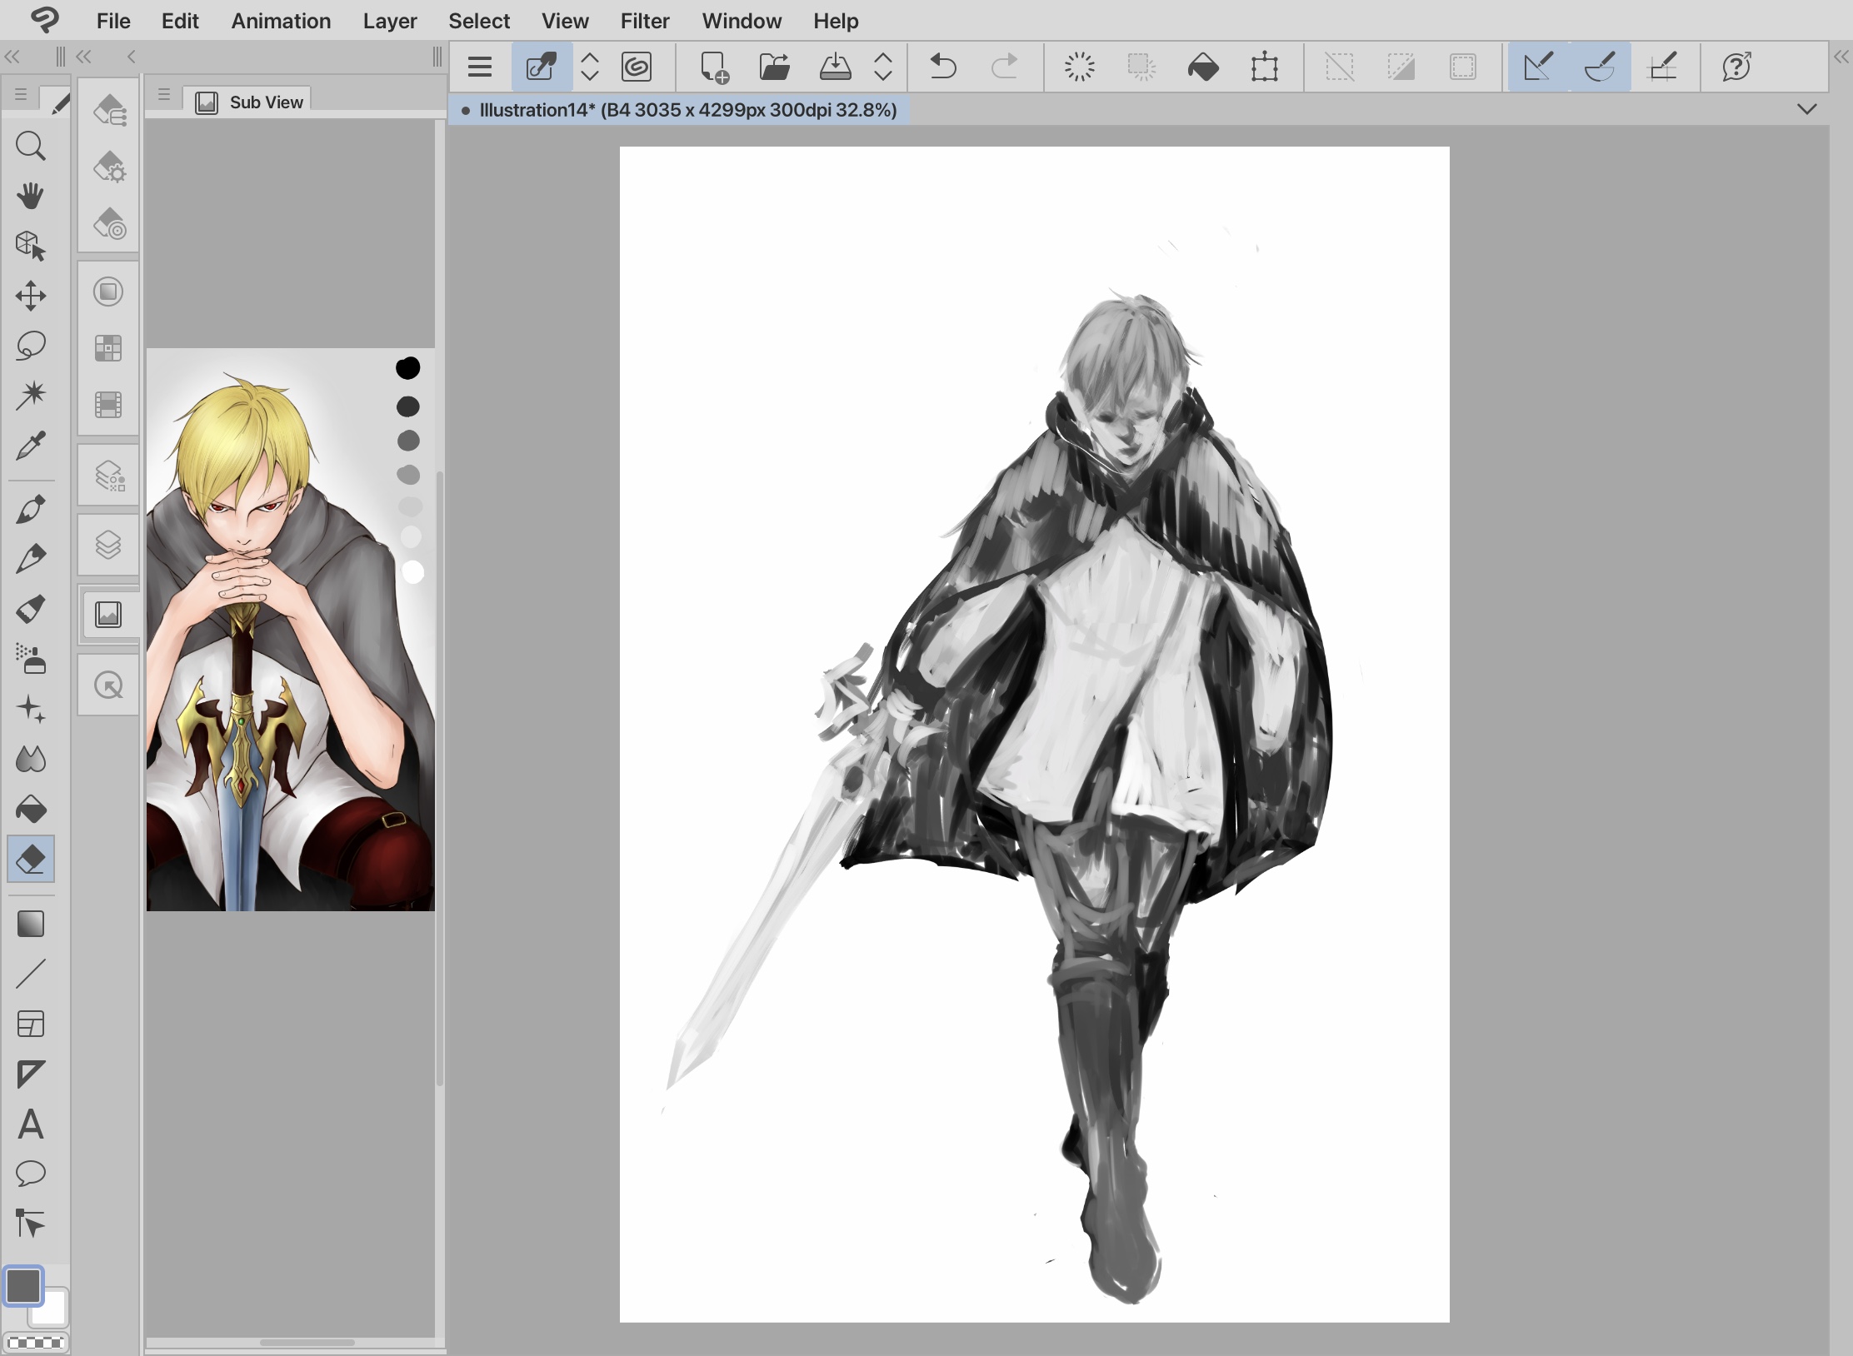
Task: Open the Animation menu
Action: [x=281, y=21]
